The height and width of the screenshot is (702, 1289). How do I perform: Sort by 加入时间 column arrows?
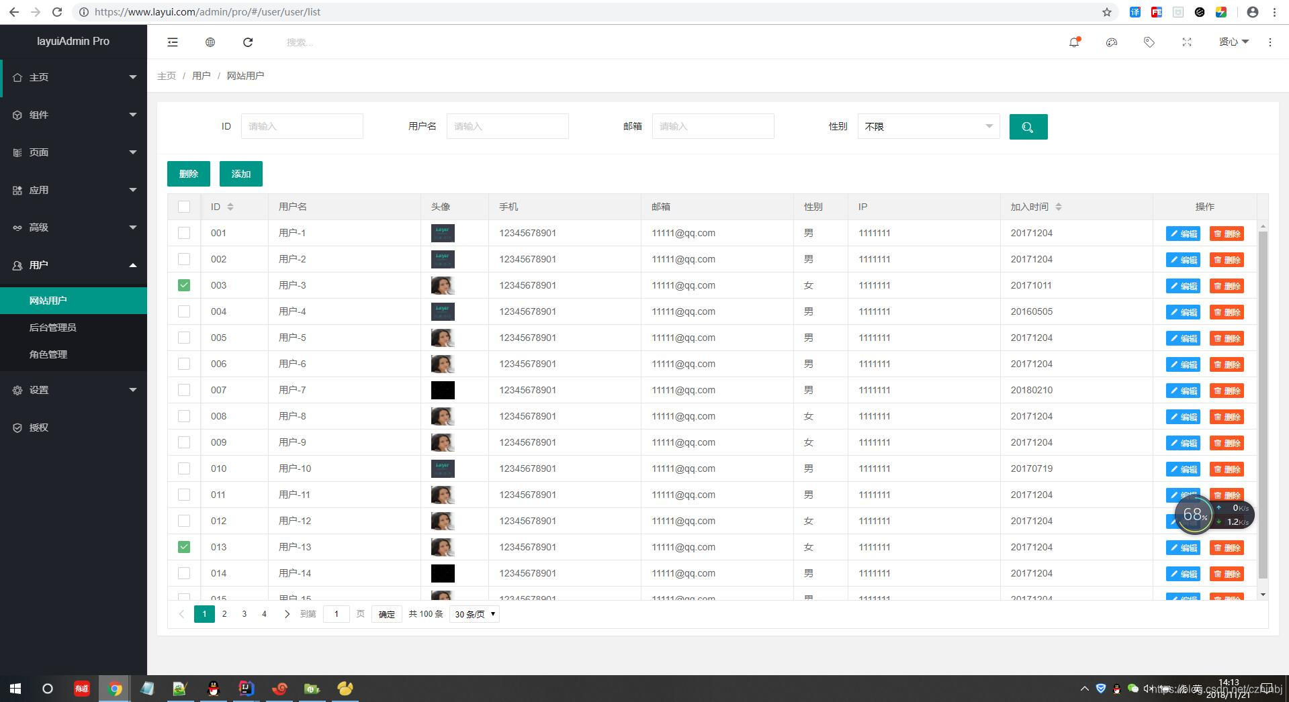click(1059, 207)
